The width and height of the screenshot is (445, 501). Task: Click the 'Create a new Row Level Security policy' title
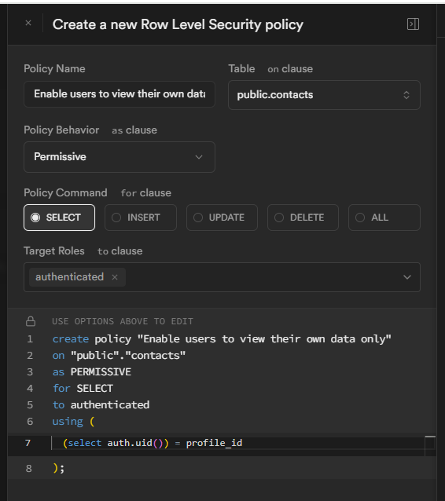tap(178, 24)
